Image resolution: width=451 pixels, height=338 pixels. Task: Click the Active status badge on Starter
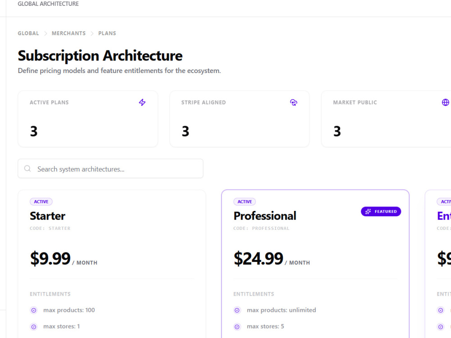click(41, 202)
